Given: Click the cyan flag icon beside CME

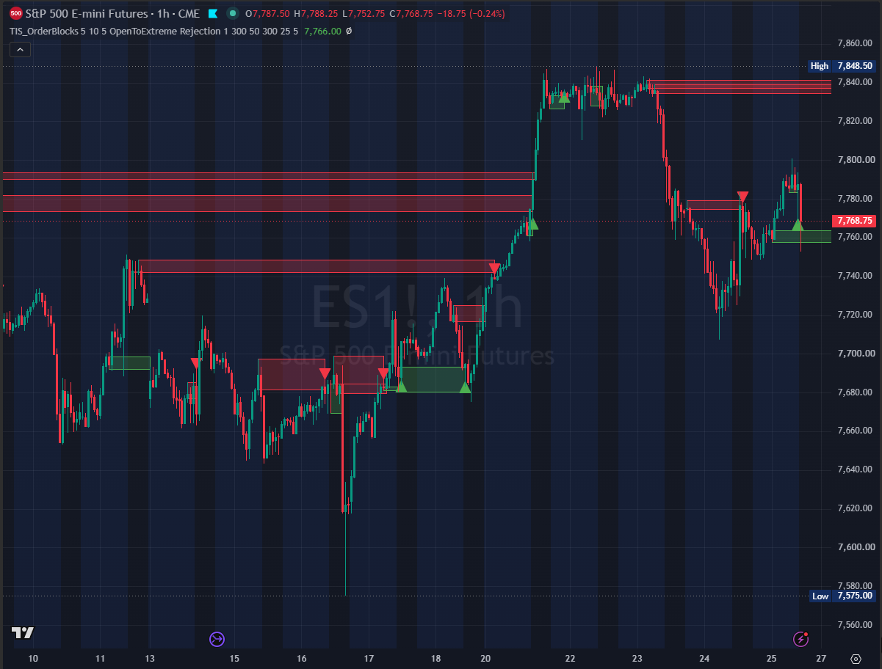Looking at the screenshot, I should 213,14.
